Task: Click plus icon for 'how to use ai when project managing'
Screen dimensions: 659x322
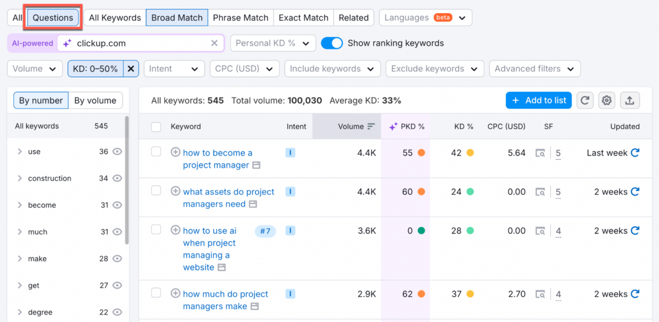Action: pyautogui.click(x=175, y=230)
